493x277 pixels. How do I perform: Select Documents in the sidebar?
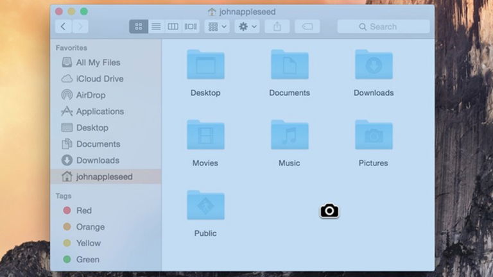[106, 144]
